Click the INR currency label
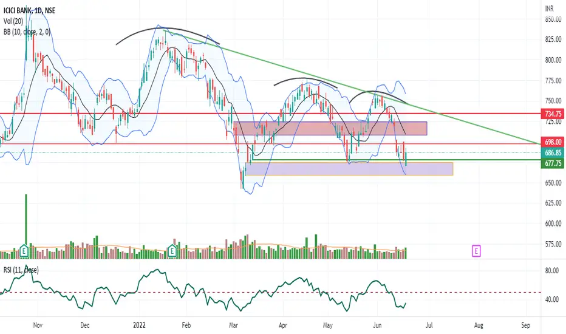566x334 pixels. (x=550, y=9)
